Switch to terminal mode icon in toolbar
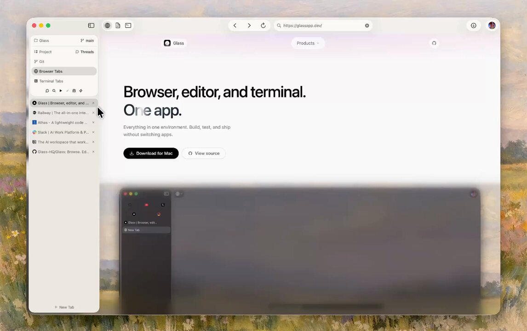This screenshot has height=331, width=527. pos(128,26)
